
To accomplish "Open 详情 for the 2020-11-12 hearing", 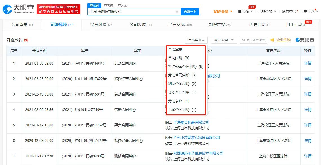I will (x=308, y=156).
